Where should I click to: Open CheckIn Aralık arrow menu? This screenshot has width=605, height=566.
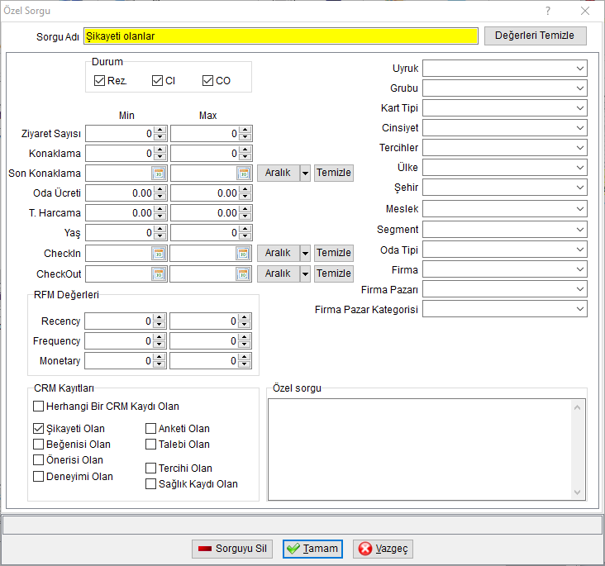(305, 254)
